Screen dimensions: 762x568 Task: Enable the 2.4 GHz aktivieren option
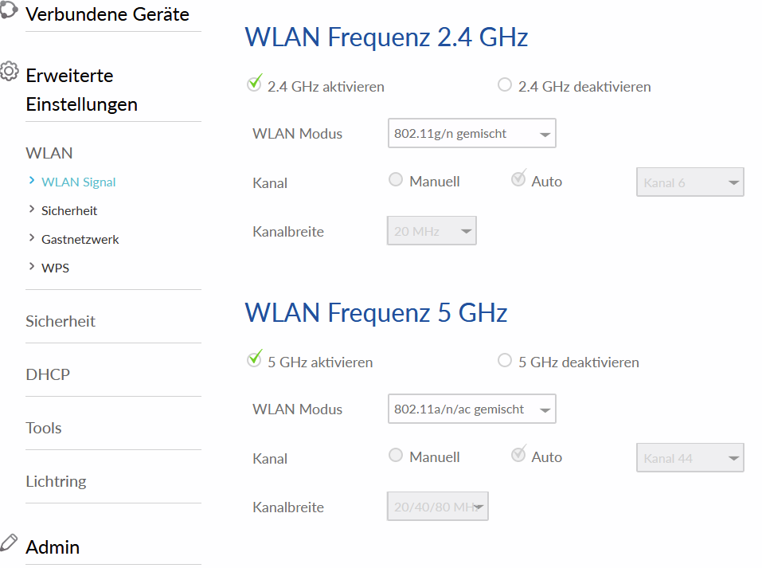pyautogui.click(x=256, y=84)
